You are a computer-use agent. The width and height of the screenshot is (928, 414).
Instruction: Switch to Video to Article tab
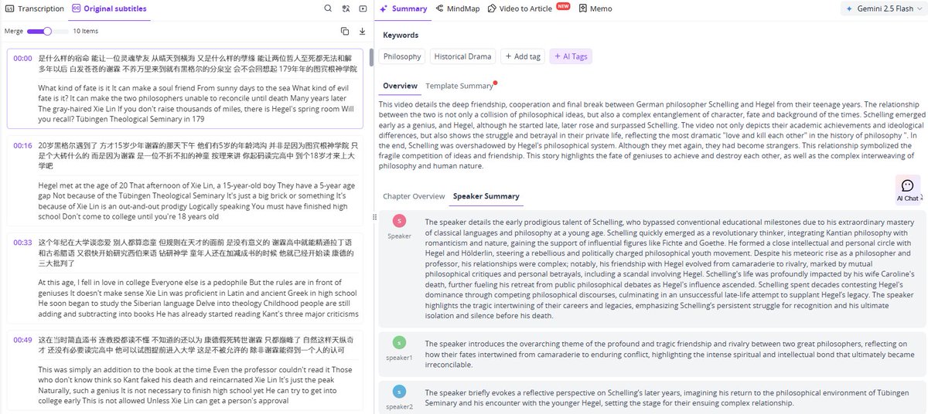519,8
